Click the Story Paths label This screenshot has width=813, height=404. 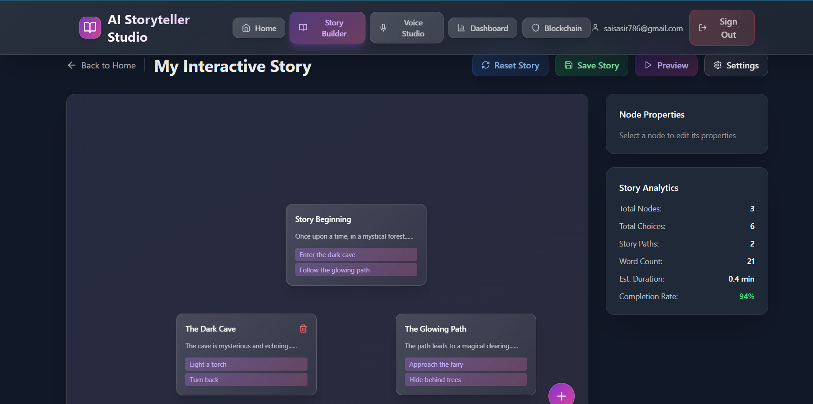(x=639, y=244)
